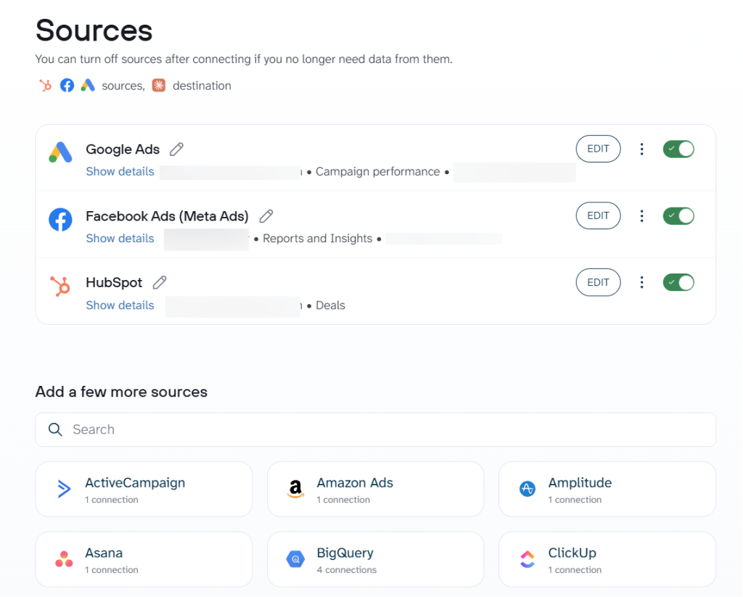Click '4 connections' under BigQuery
The width and height of the screenshot is (743, 597).
[346, 570]
